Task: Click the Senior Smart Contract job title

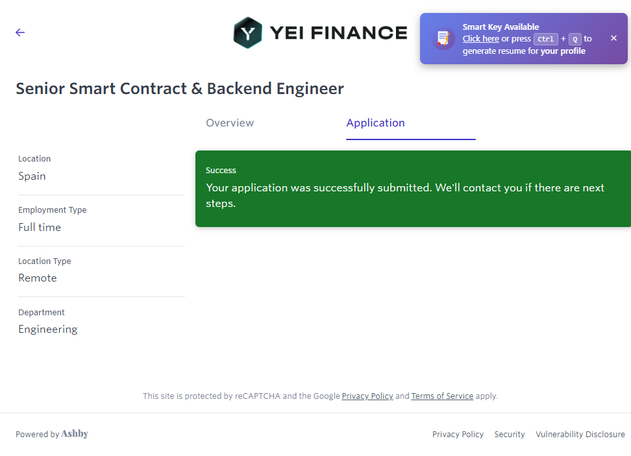Action: pyautogui.click(x=180, y=89)
